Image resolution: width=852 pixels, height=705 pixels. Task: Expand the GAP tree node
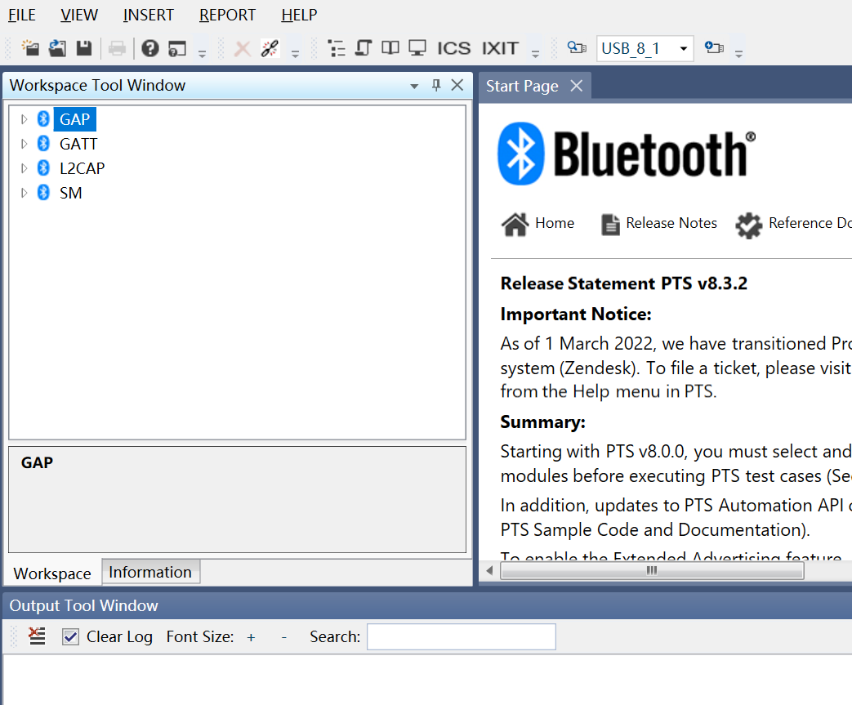[24, 119]
